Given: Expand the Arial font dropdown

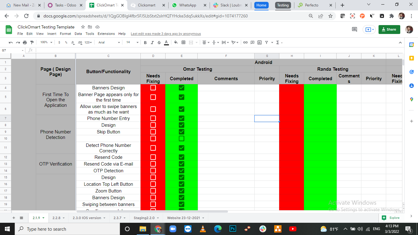Looking at the screenshot, I should 109,43.
